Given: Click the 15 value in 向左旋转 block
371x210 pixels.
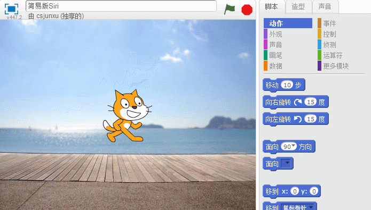Looking at the screenshot, I should (x=311, y=119).
